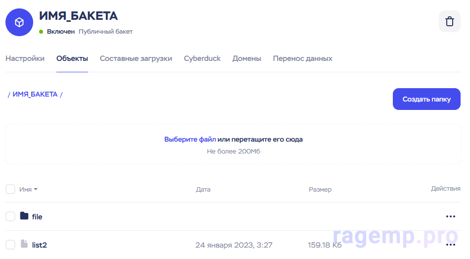Click the document icon next to list2
Screen dimensions: 470x259
click(x=24, y=244)
